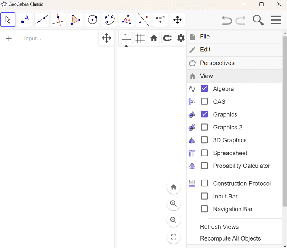Enable the Spreadsheet checkbox
The width and height of the screenshot is (287, 248).
(x=204, y=153)
